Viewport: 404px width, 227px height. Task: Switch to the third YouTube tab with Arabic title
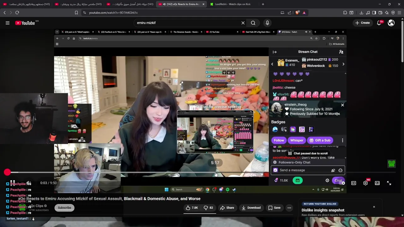[x=130, y=4]
